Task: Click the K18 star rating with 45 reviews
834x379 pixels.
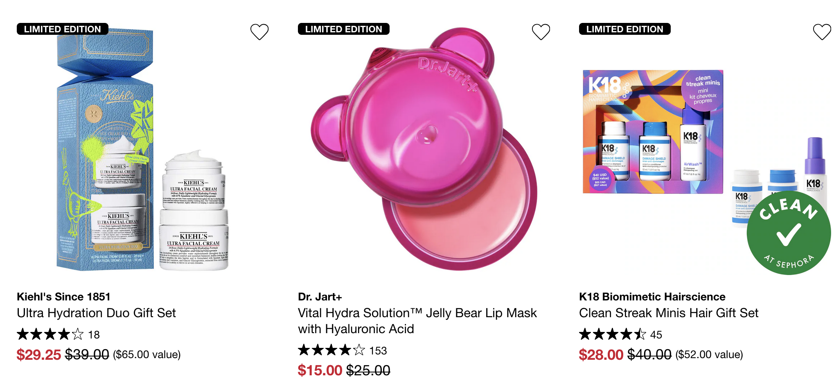Action: [x=620, y=335]
